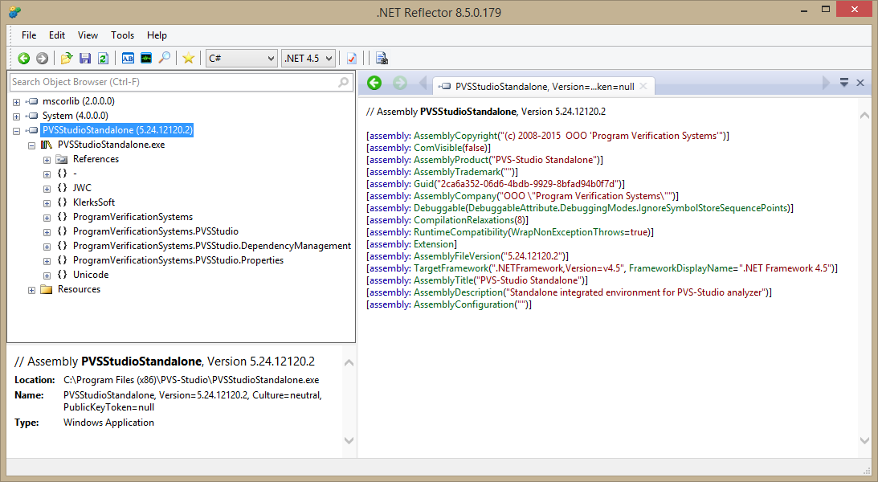This screenshot has width=878, height=482.
Task: Click green back arrow in code pane
Action: coord(374,83)
